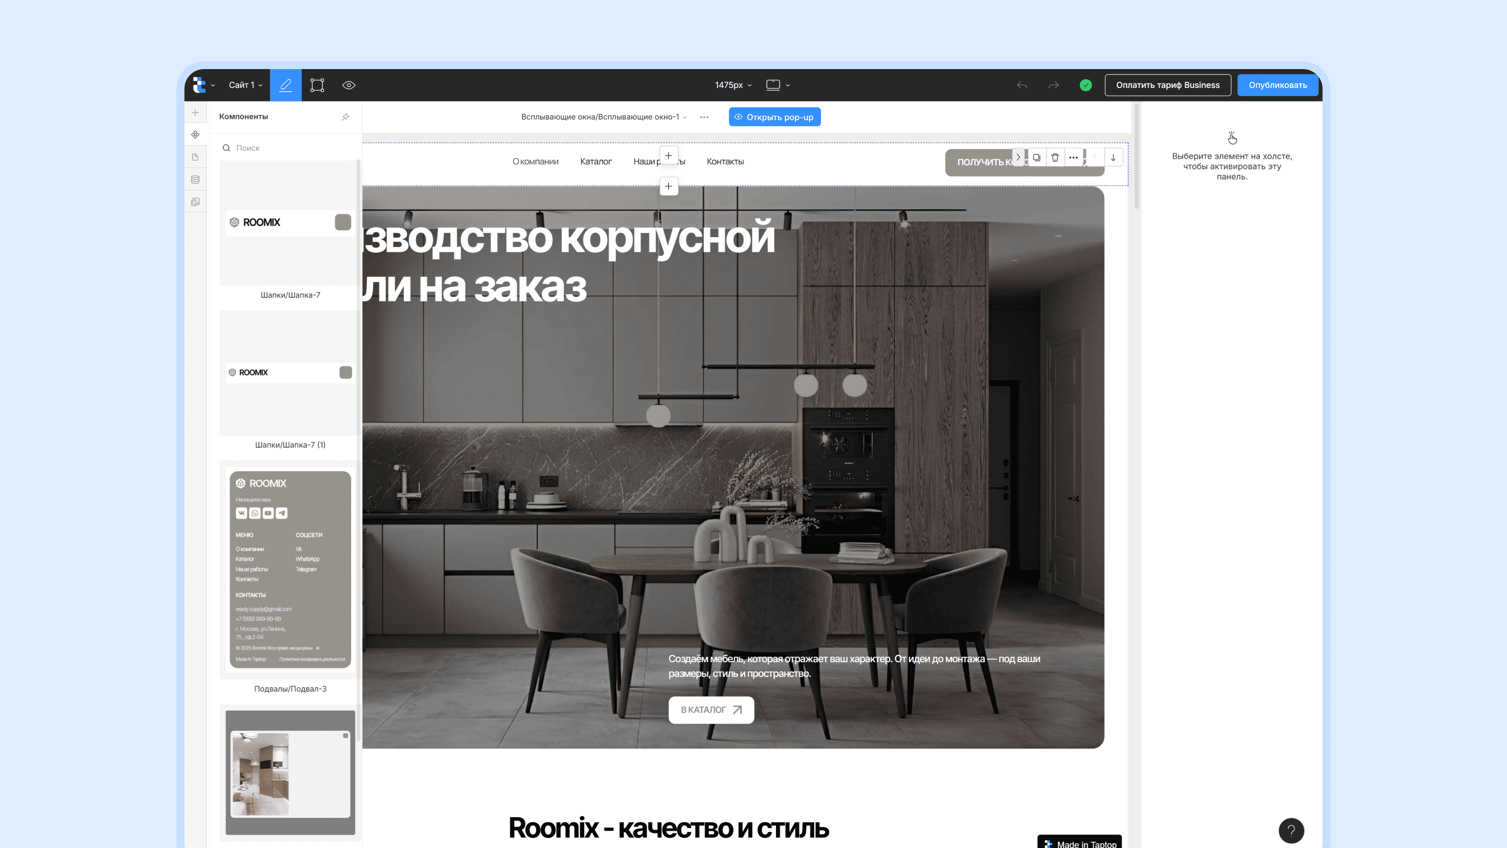Screen dimensions: 1507x848
Task: Open the database collections icon
Action: click(x=195, y=179)
